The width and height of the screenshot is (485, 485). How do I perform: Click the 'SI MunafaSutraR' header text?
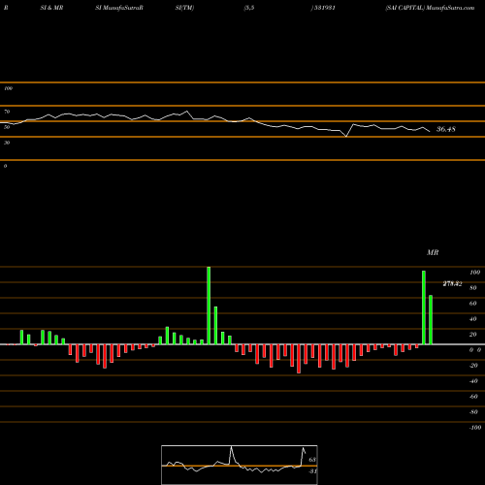(119, 8)
